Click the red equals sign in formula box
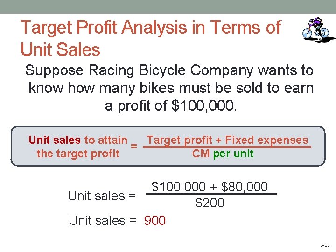This screenshot has height=252, width=336. [x=134, y=146]
